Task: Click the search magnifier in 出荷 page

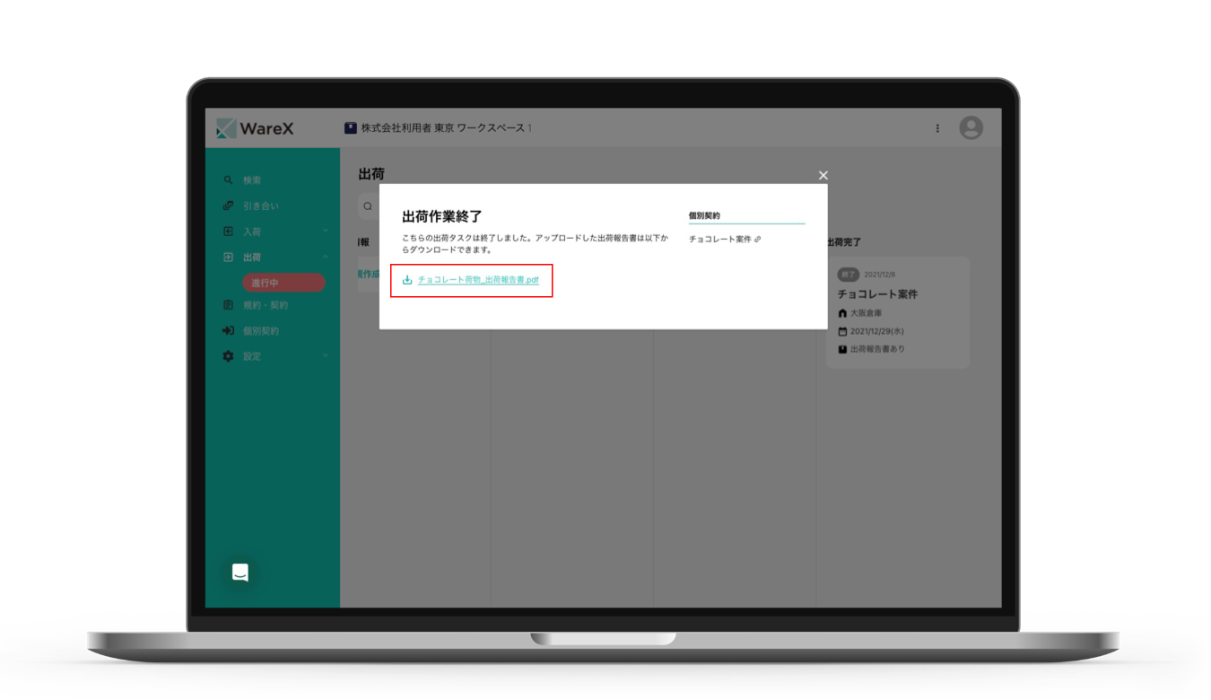Action: [368, 206]
